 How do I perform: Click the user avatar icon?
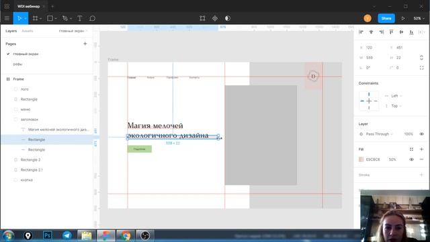coord(368,18)
